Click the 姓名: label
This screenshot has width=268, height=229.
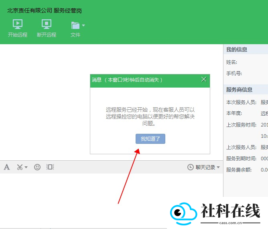[x=231, y=62]
